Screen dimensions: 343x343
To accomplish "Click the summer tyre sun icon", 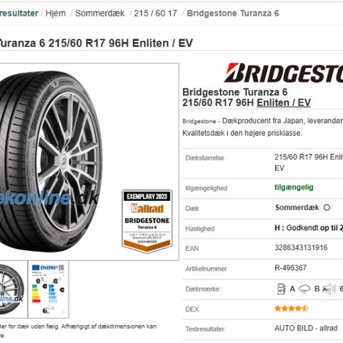I will (x=327, y=207).
